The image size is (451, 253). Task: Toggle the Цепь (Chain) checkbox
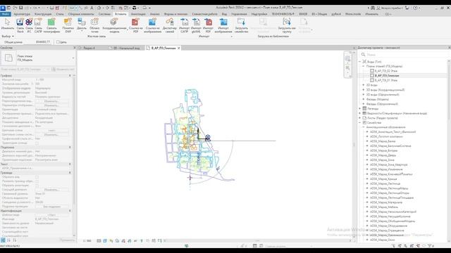pos(58,42)
